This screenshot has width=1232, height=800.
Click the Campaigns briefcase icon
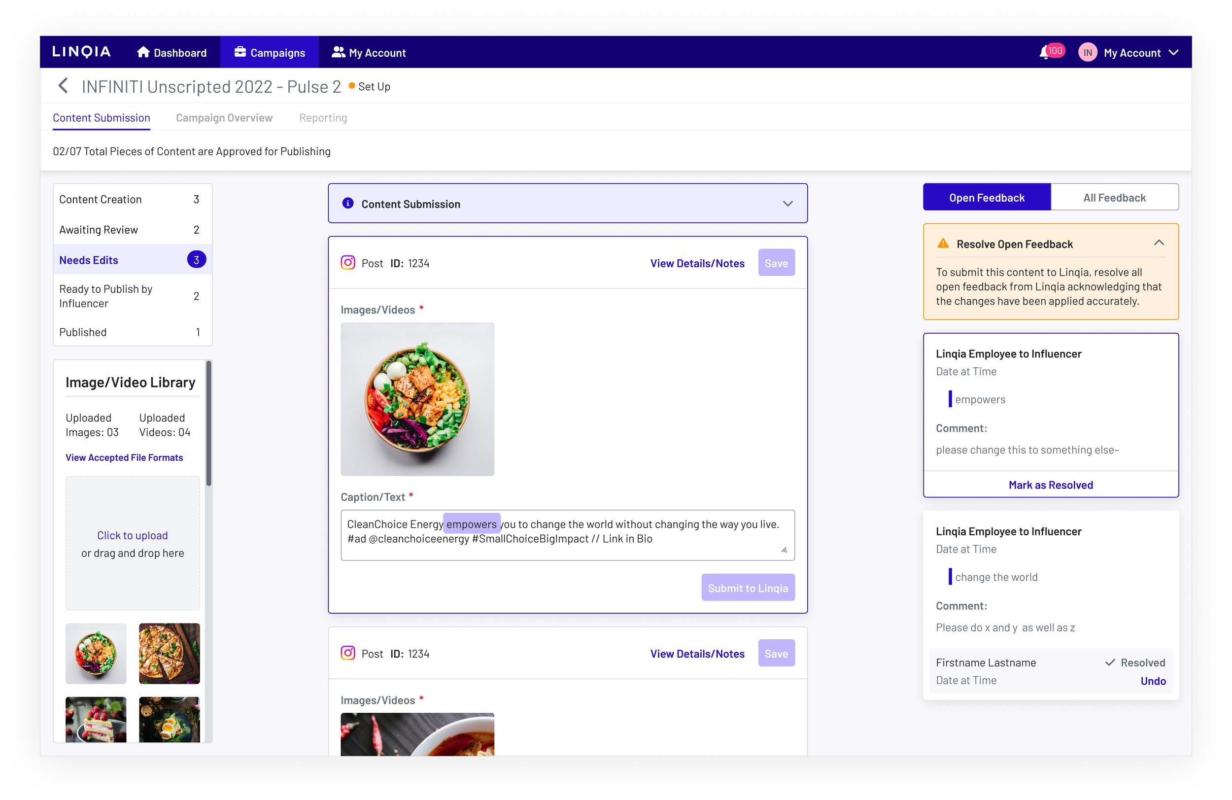240,52
